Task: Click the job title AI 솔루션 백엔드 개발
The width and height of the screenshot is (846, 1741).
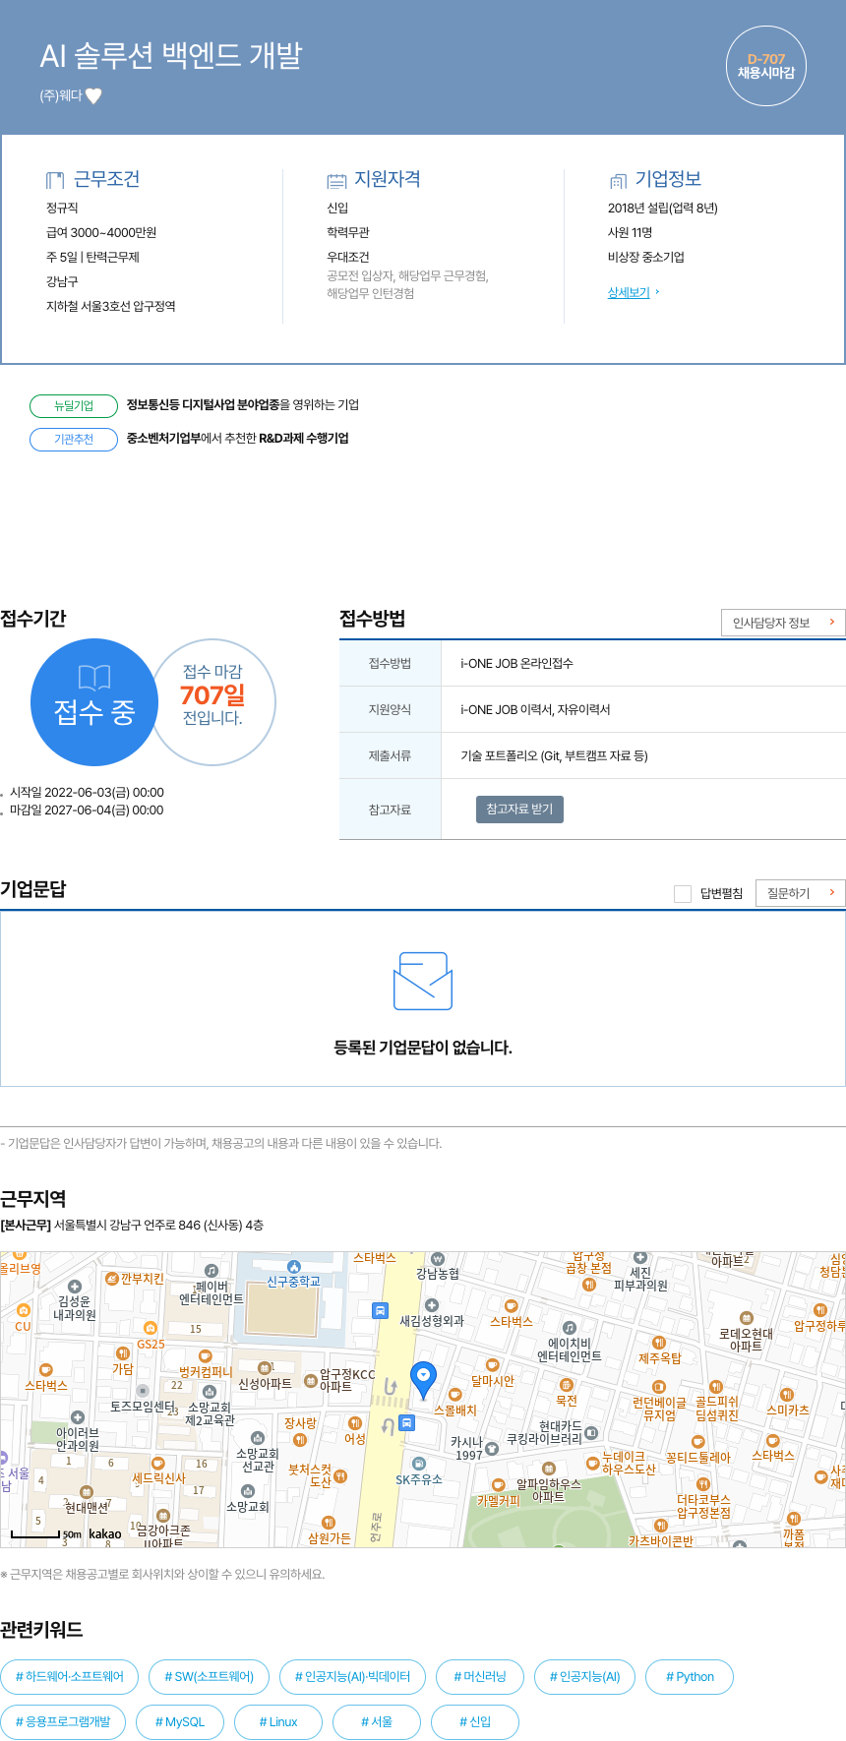Action: point(171,56)
